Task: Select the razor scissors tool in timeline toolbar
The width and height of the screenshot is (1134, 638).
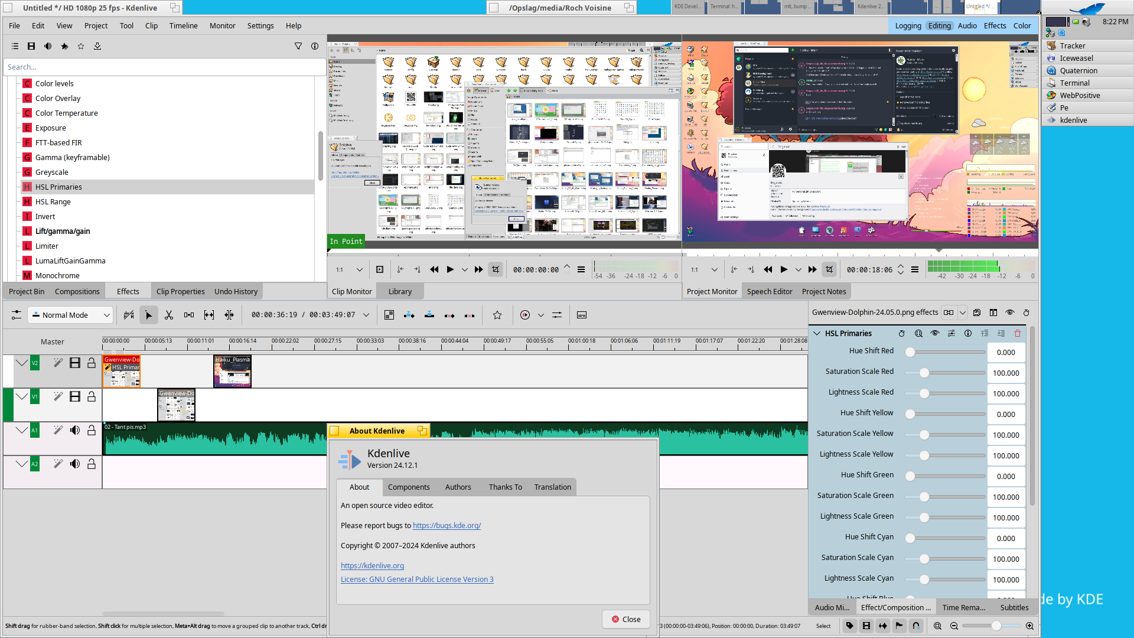Action: 169,315
